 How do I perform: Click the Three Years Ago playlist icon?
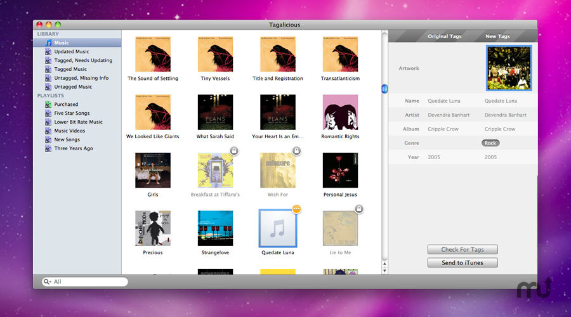48,148
